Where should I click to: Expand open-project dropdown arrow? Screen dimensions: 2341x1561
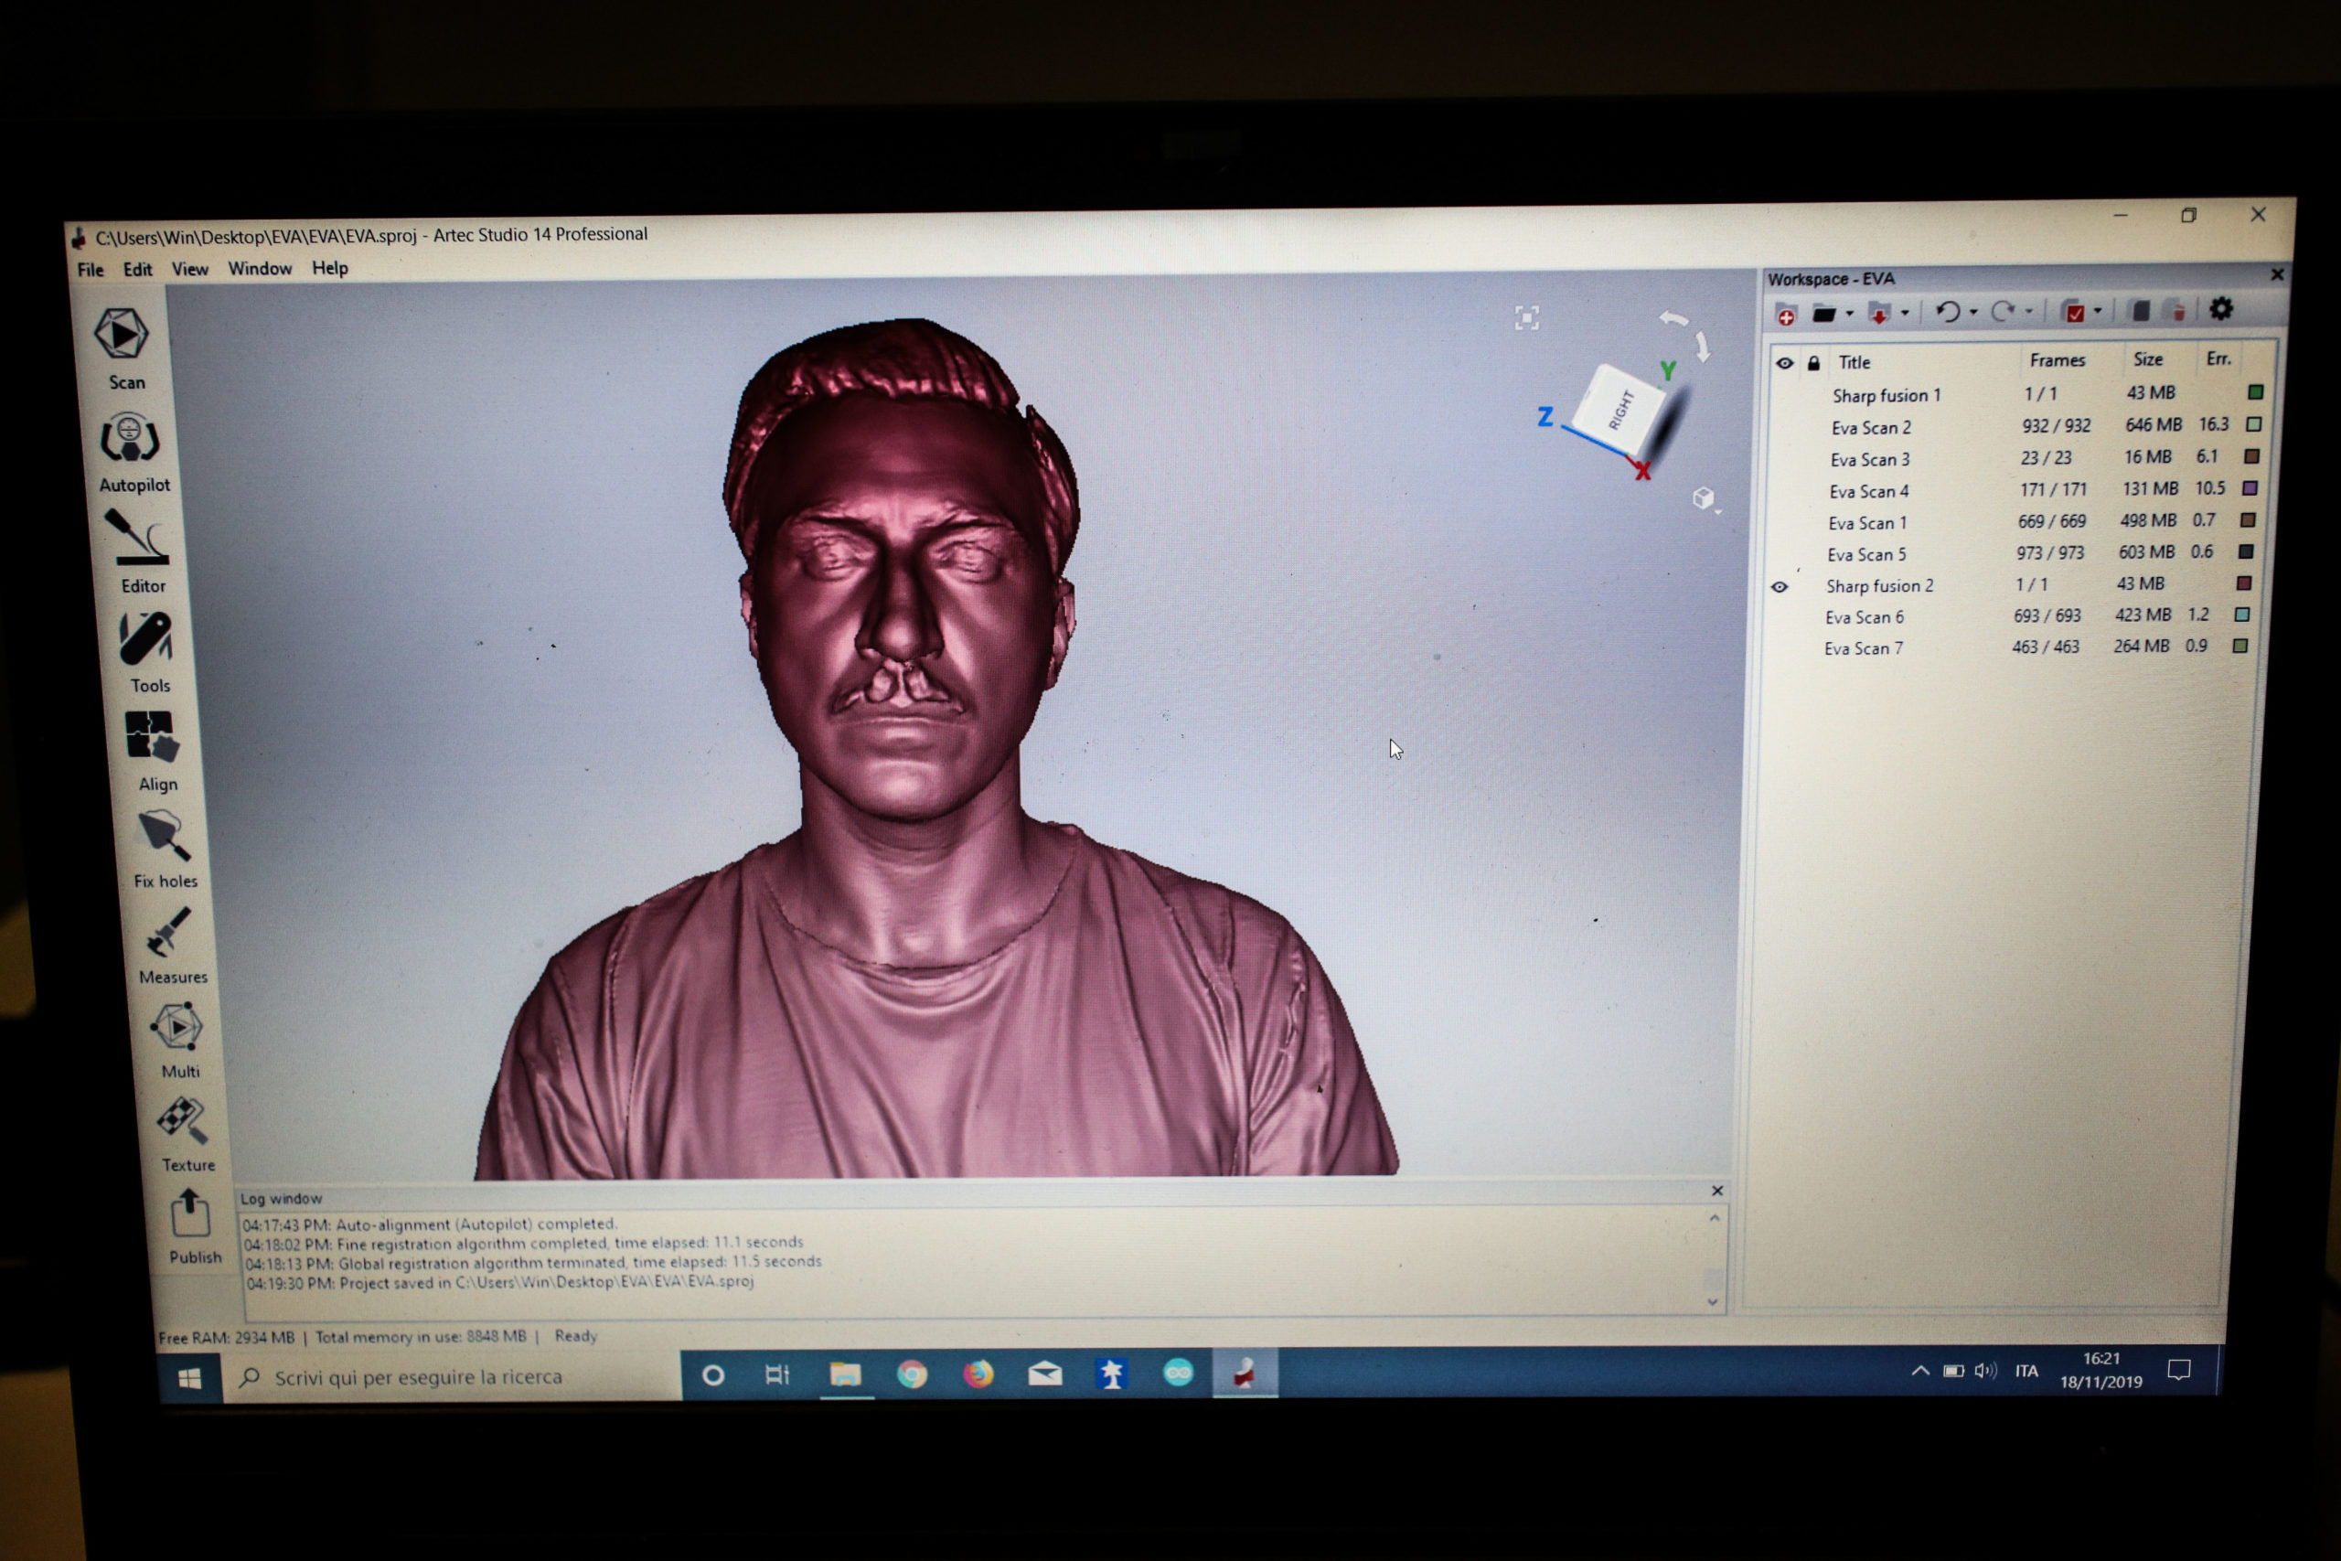(1849, 315)
